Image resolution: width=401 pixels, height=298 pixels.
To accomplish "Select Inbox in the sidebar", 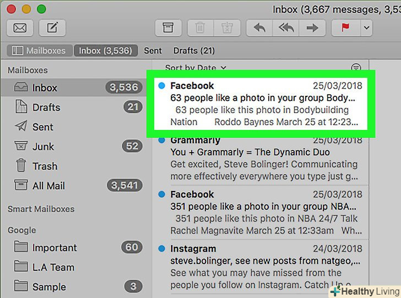I will point(73,88).
